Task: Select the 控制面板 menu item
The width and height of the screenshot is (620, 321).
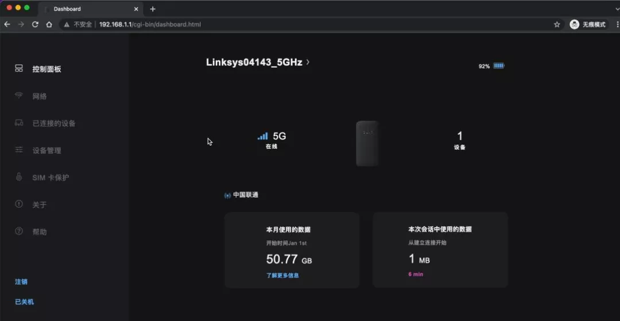Action: point(46,69)
